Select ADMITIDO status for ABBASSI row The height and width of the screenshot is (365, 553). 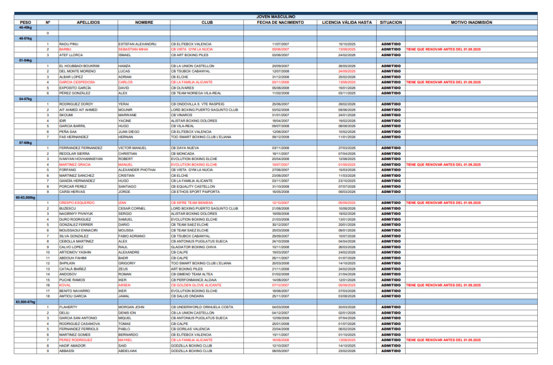(x=391, y=351)
